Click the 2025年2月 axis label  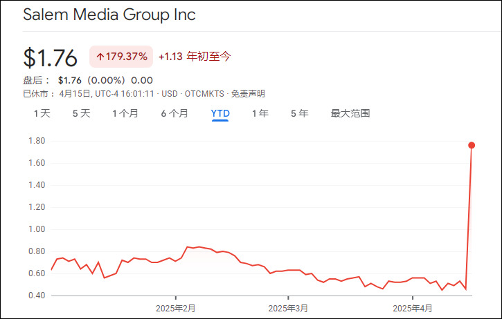point(176,308)
